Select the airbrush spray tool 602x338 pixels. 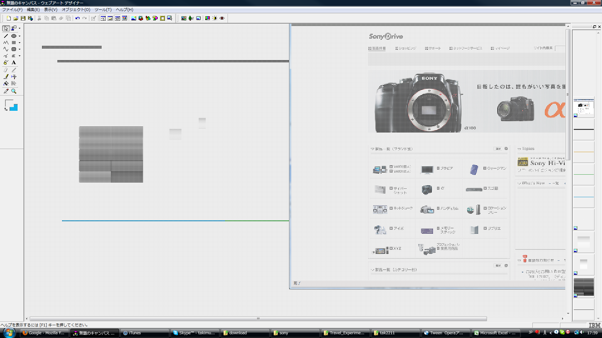[13, 77]
